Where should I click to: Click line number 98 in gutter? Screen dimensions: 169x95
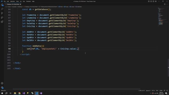pyautogui.click(x=10, y=49)
